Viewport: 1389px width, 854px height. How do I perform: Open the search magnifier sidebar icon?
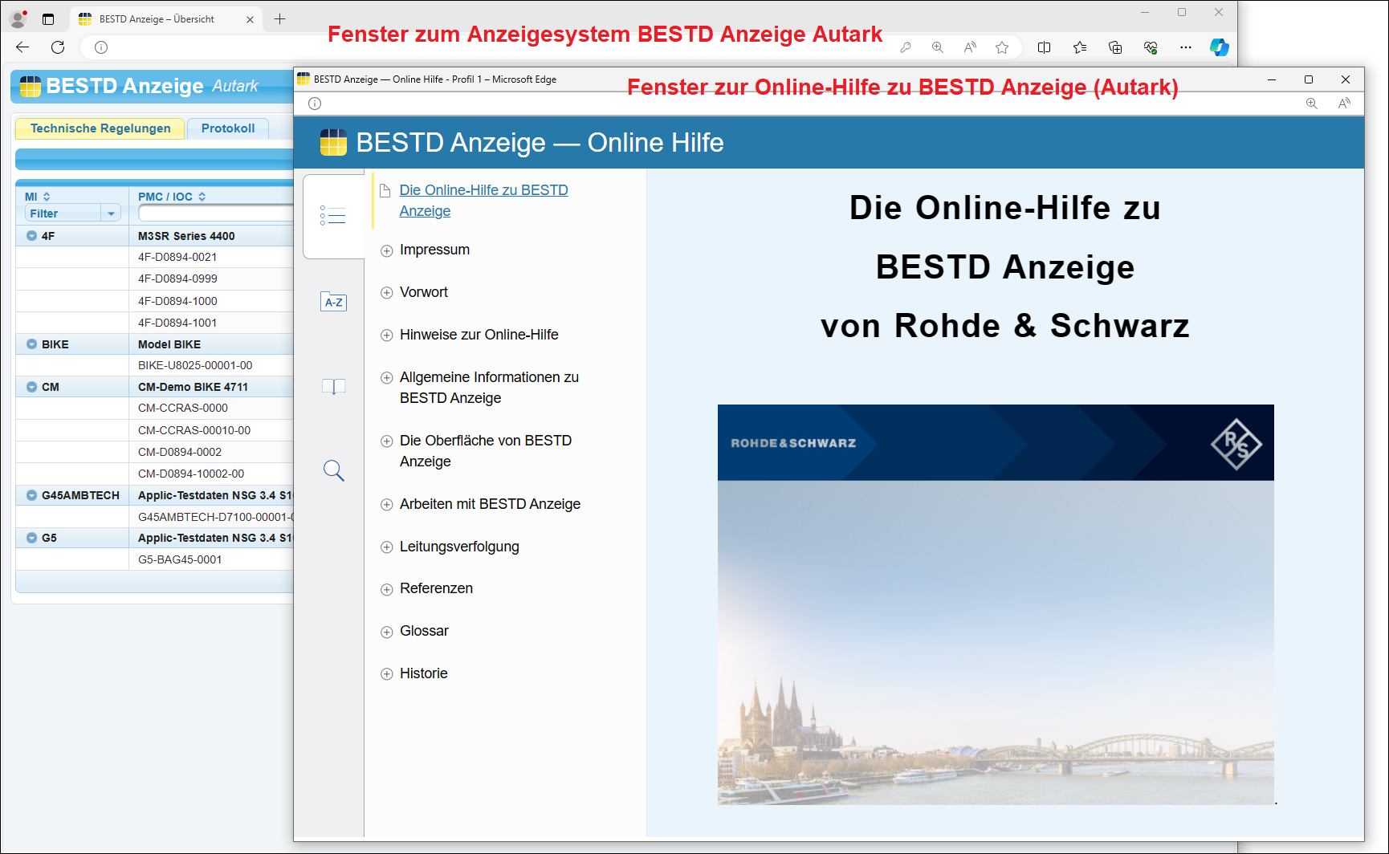(x=333, y=470)
